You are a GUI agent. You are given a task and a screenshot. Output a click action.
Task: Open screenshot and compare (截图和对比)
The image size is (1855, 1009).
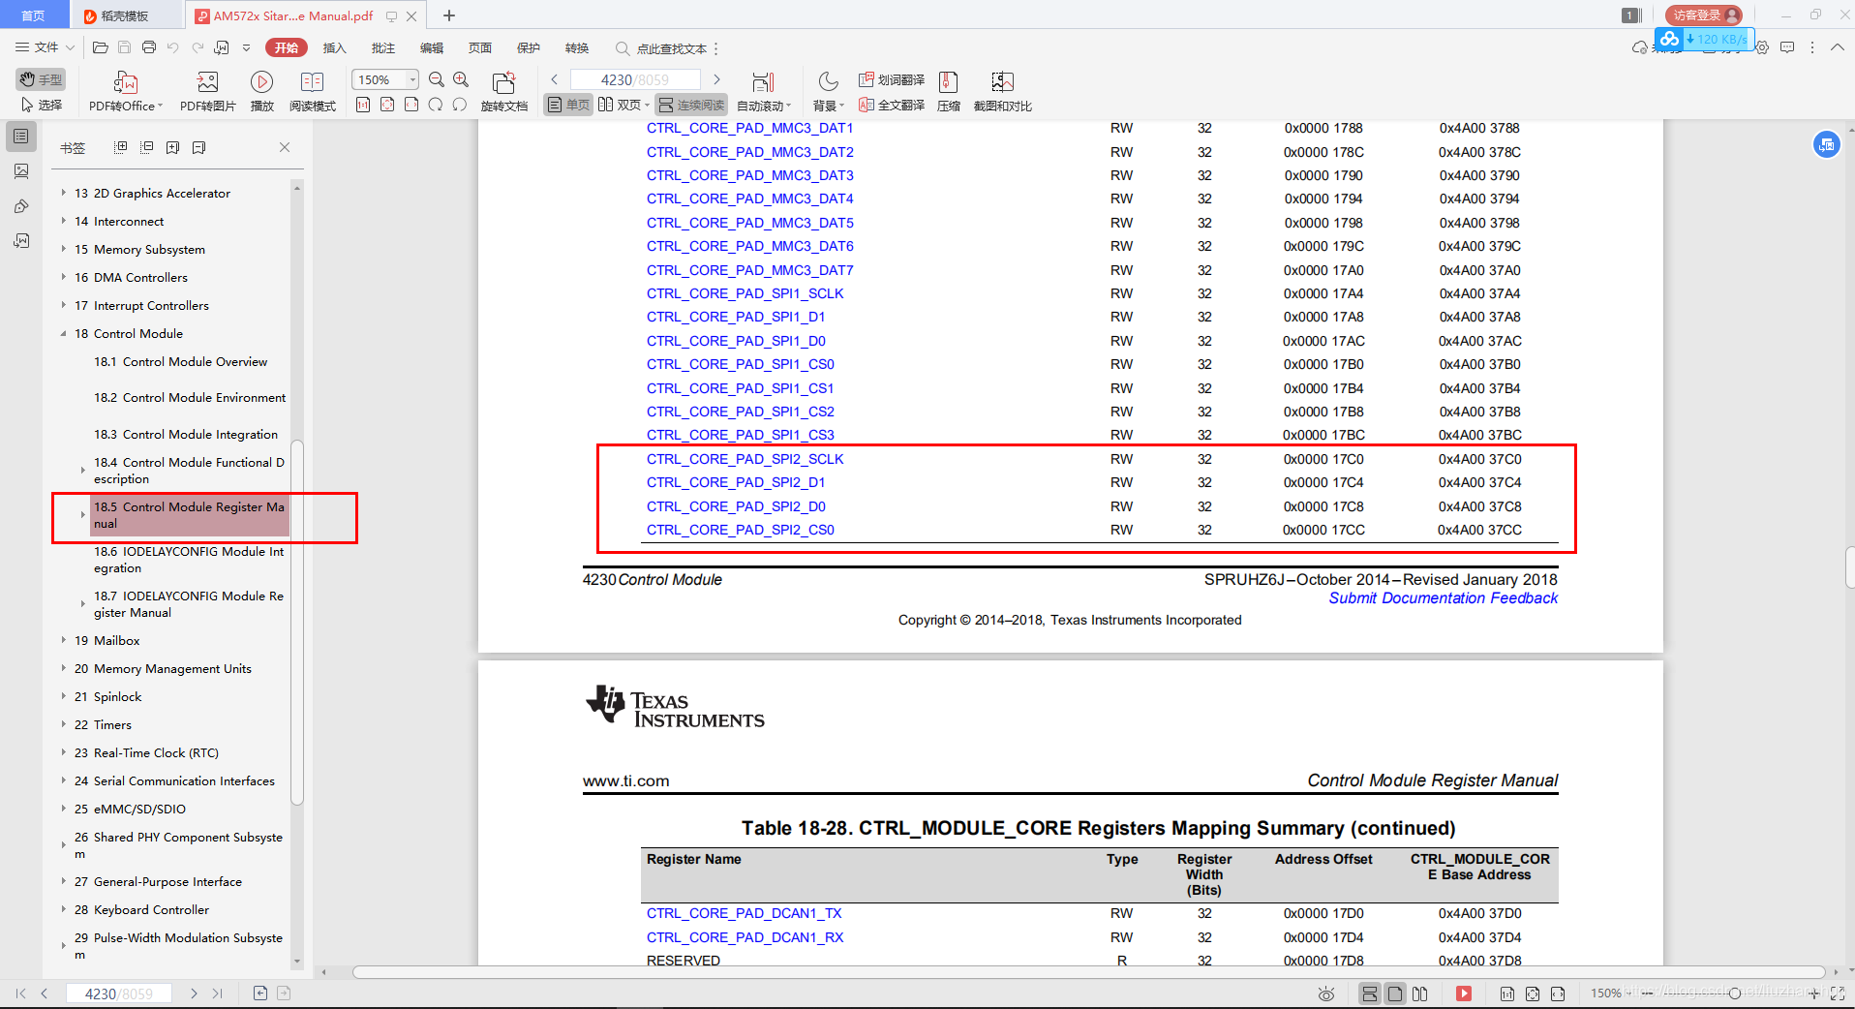point(1002,91)
